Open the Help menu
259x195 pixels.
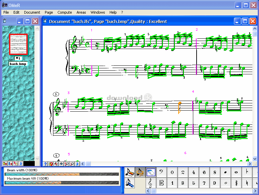(113, 12)
